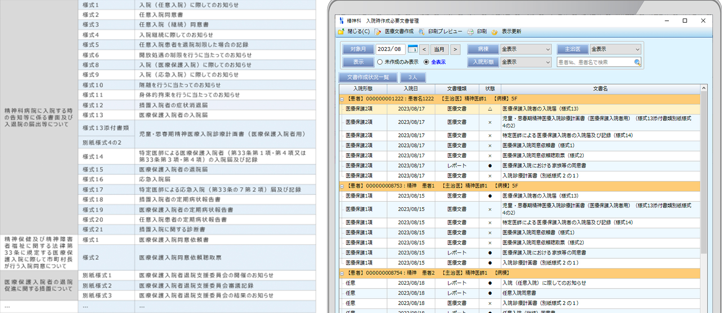Viewport: 722px width, 313px height.
Task: Click 様式5 任意入院患者を退院制限した場合の記録
Action: tap(197, 45)
